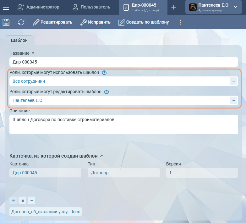Click the list view icon above files
Screen dimensions: 246x223
22,200
